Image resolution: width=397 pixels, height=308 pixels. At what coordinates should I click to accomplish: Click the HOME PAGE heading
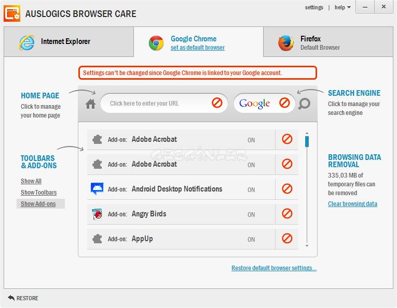(40, 95)
